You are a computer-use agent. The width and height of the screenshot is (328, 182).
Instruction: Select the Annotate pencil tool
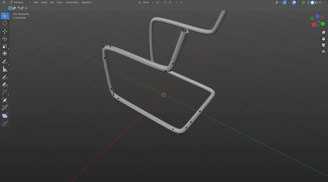click(x=5, y=62)
